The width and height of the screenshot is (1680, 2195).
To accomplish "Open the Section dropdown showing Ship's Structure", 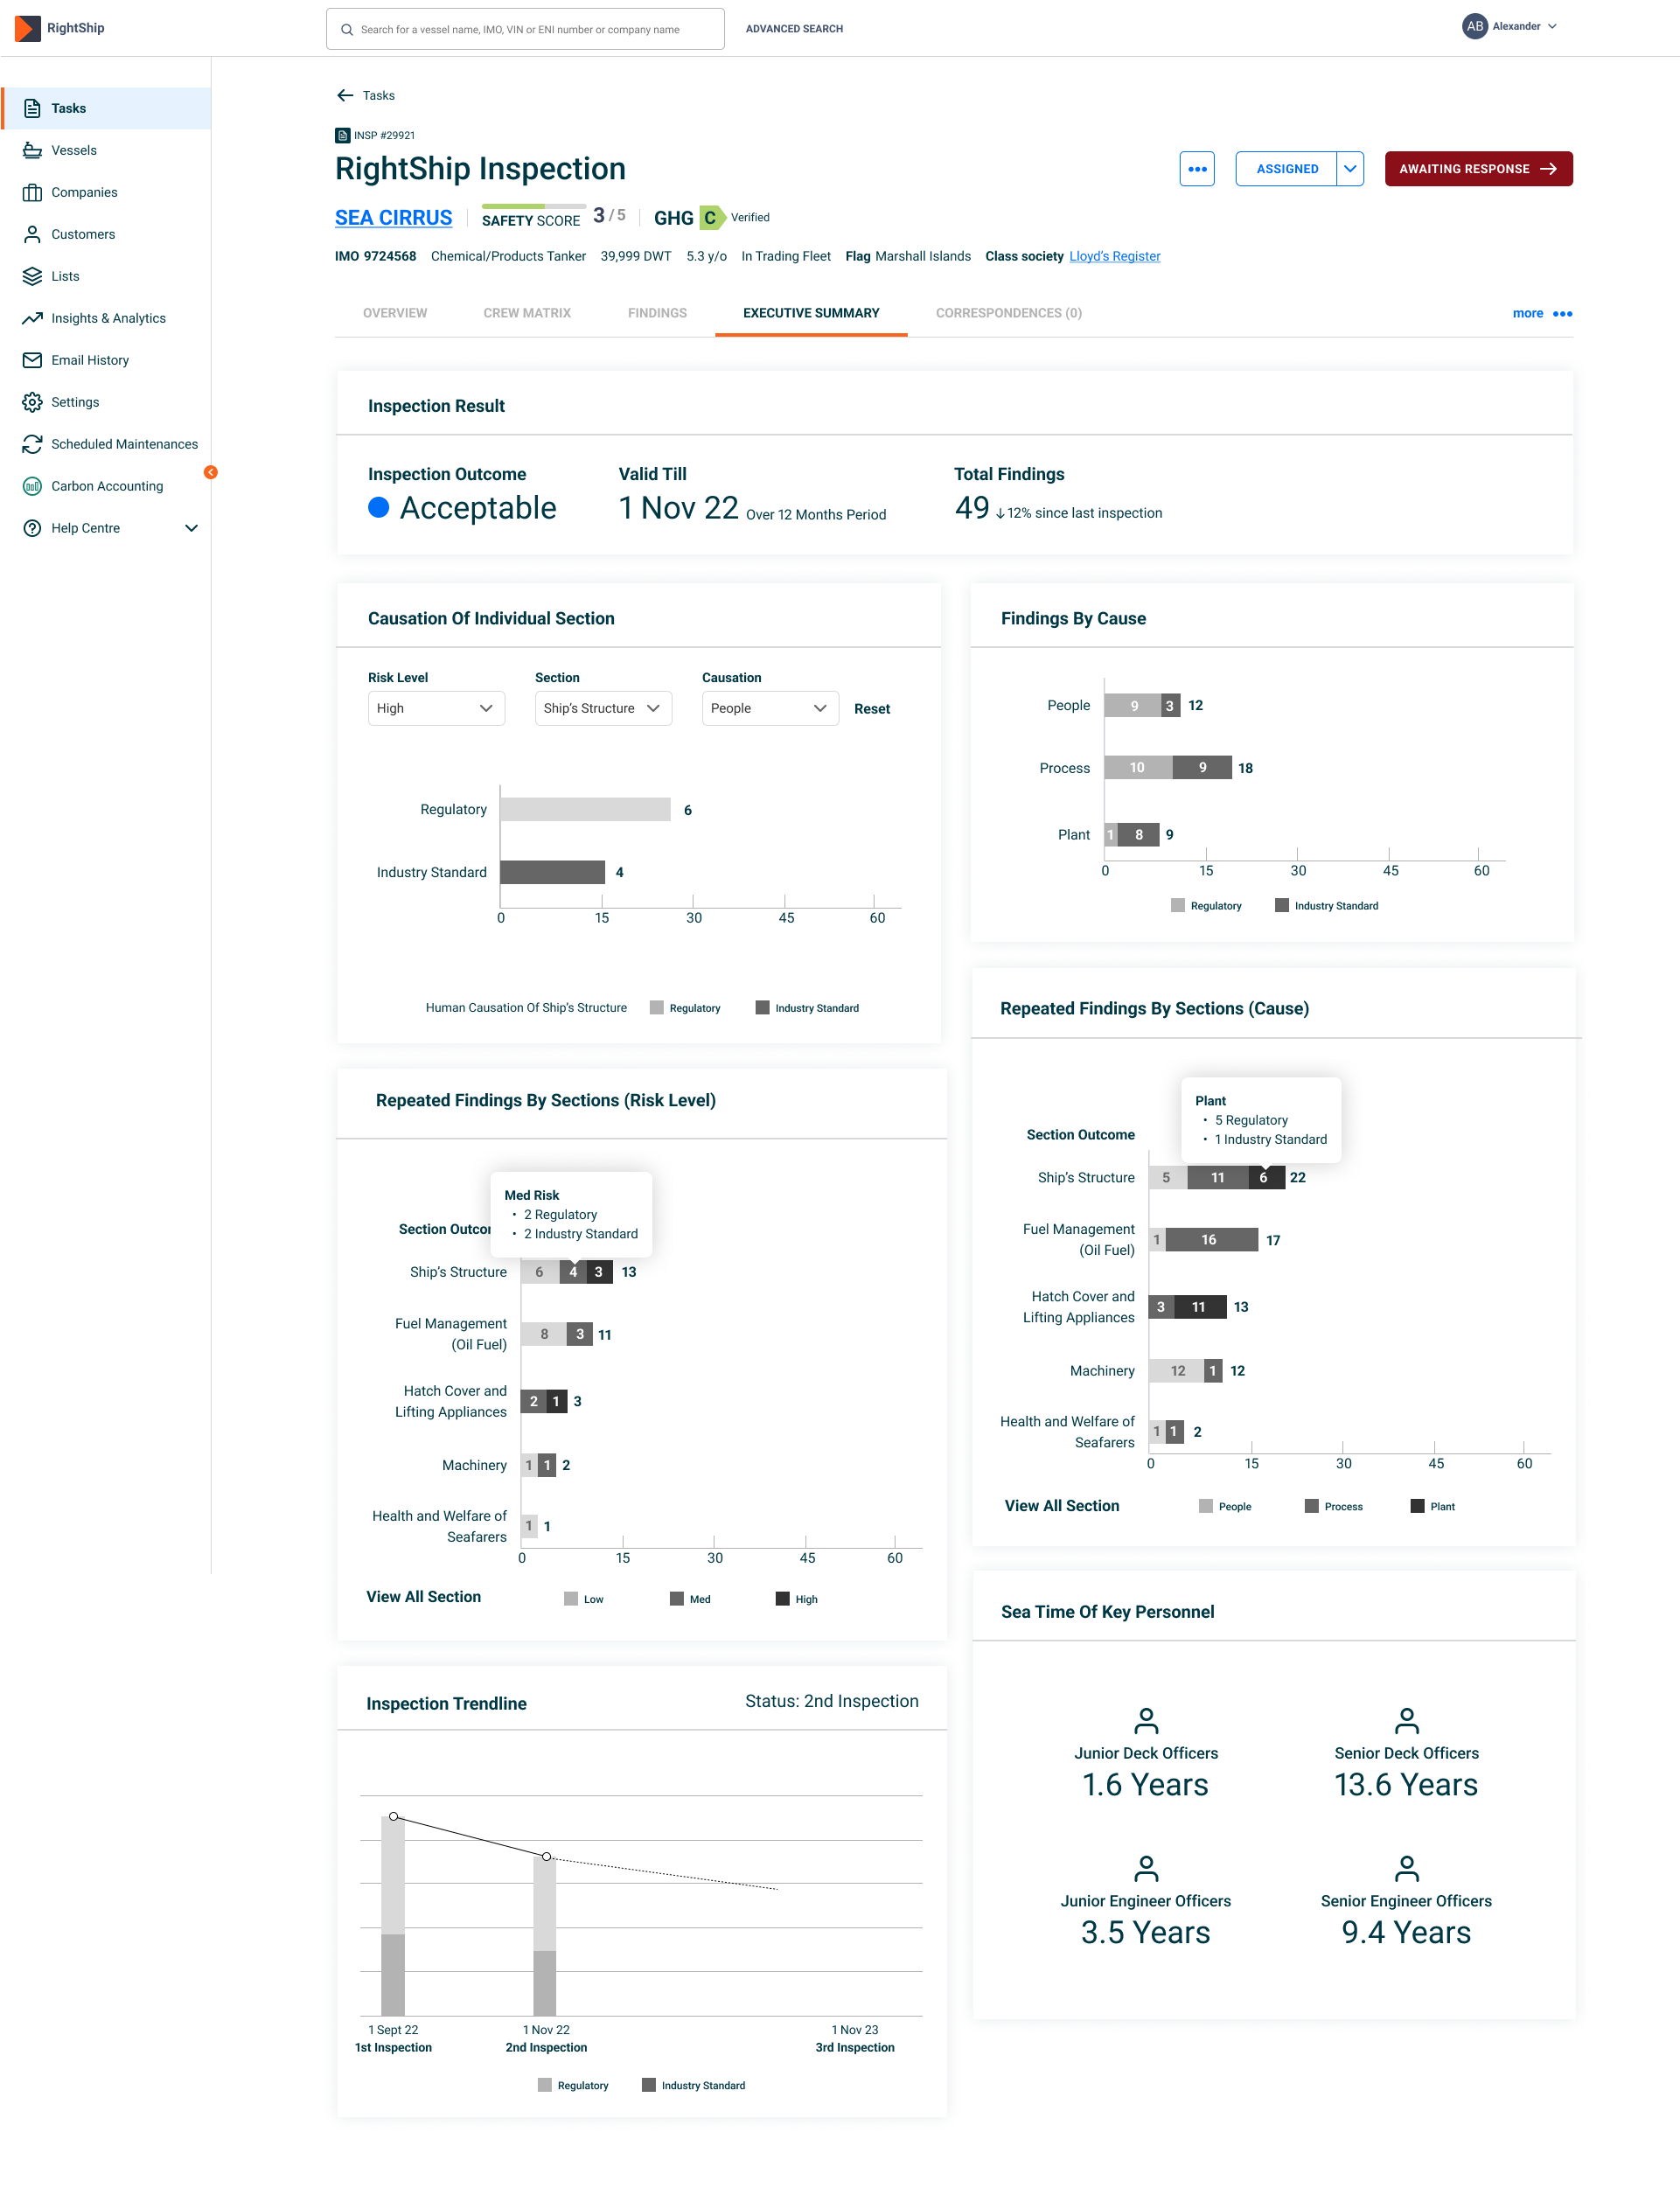I will 603,708.
